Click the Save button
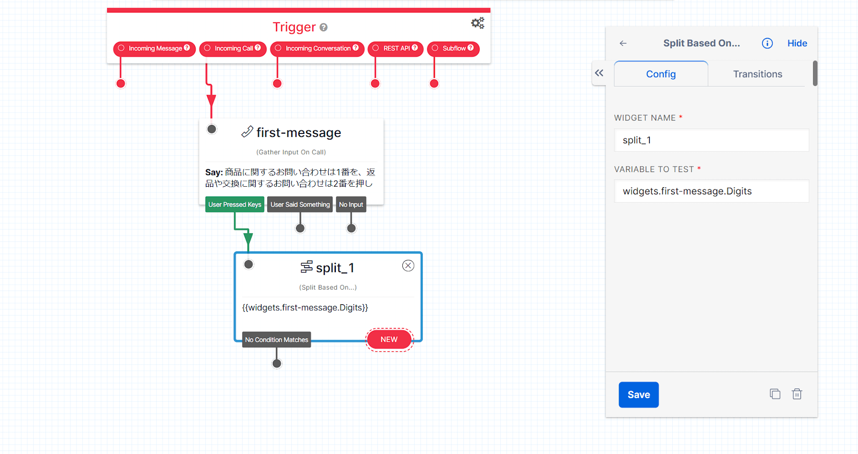The height and width of the screenshot is (454, 858). click(639, 395)
